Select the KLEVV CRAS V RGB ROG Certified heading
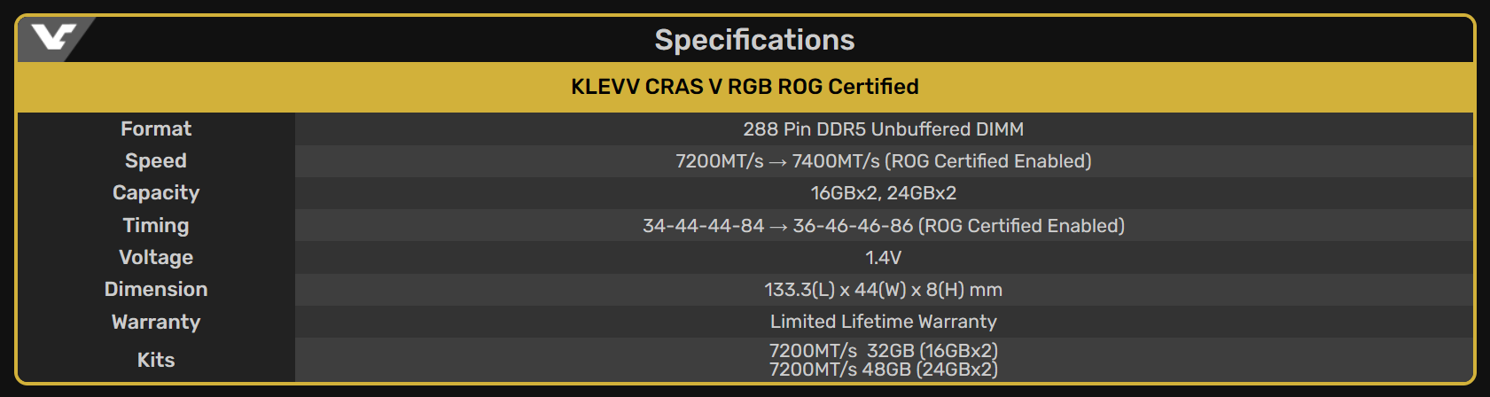This screenshot has width=1490, height=397. click(745, 87)
